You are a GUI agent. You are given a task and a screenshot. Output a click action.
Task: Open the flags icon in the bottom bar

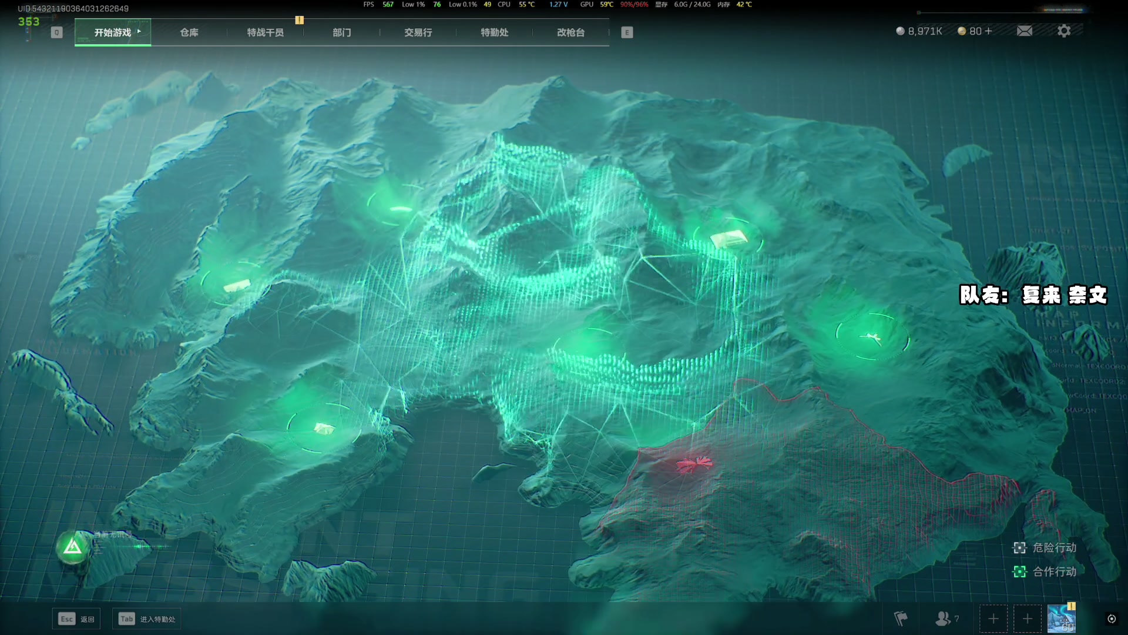click(901, 619)
